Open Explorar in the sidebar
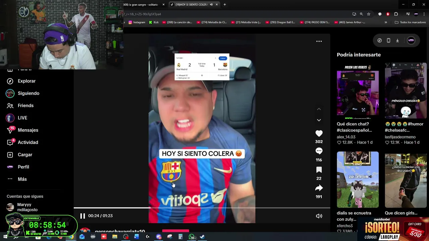The height and width of the screenshot is (241, 429). (21, 81)
